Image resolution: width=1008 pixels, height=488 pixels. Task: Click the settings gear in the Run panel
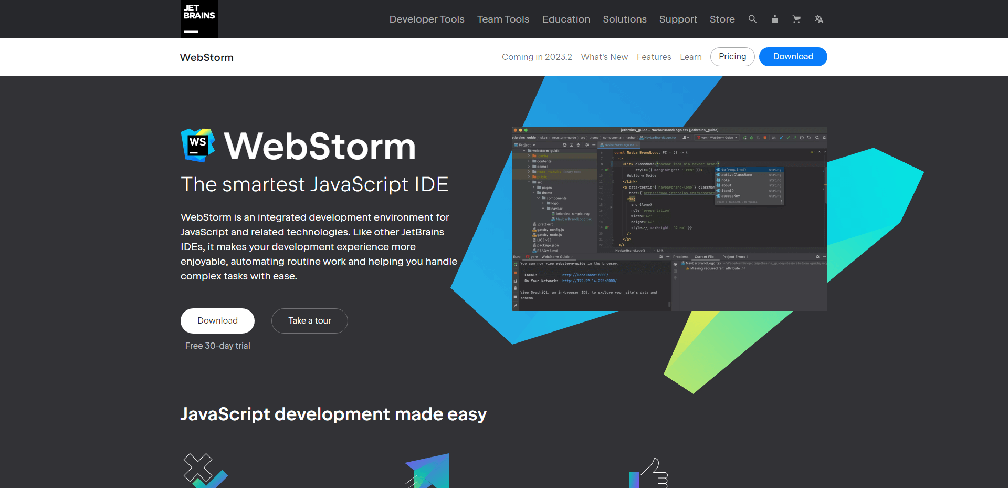[x=660, y=257]
